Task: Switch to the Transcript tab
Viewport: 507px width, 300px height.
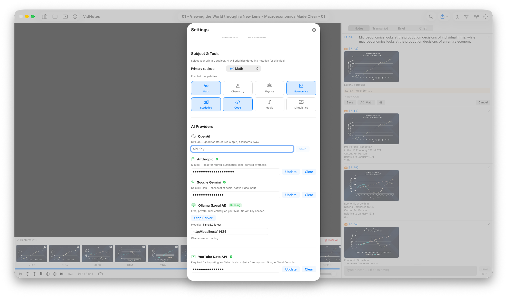Action: click(x=380, y=28)
